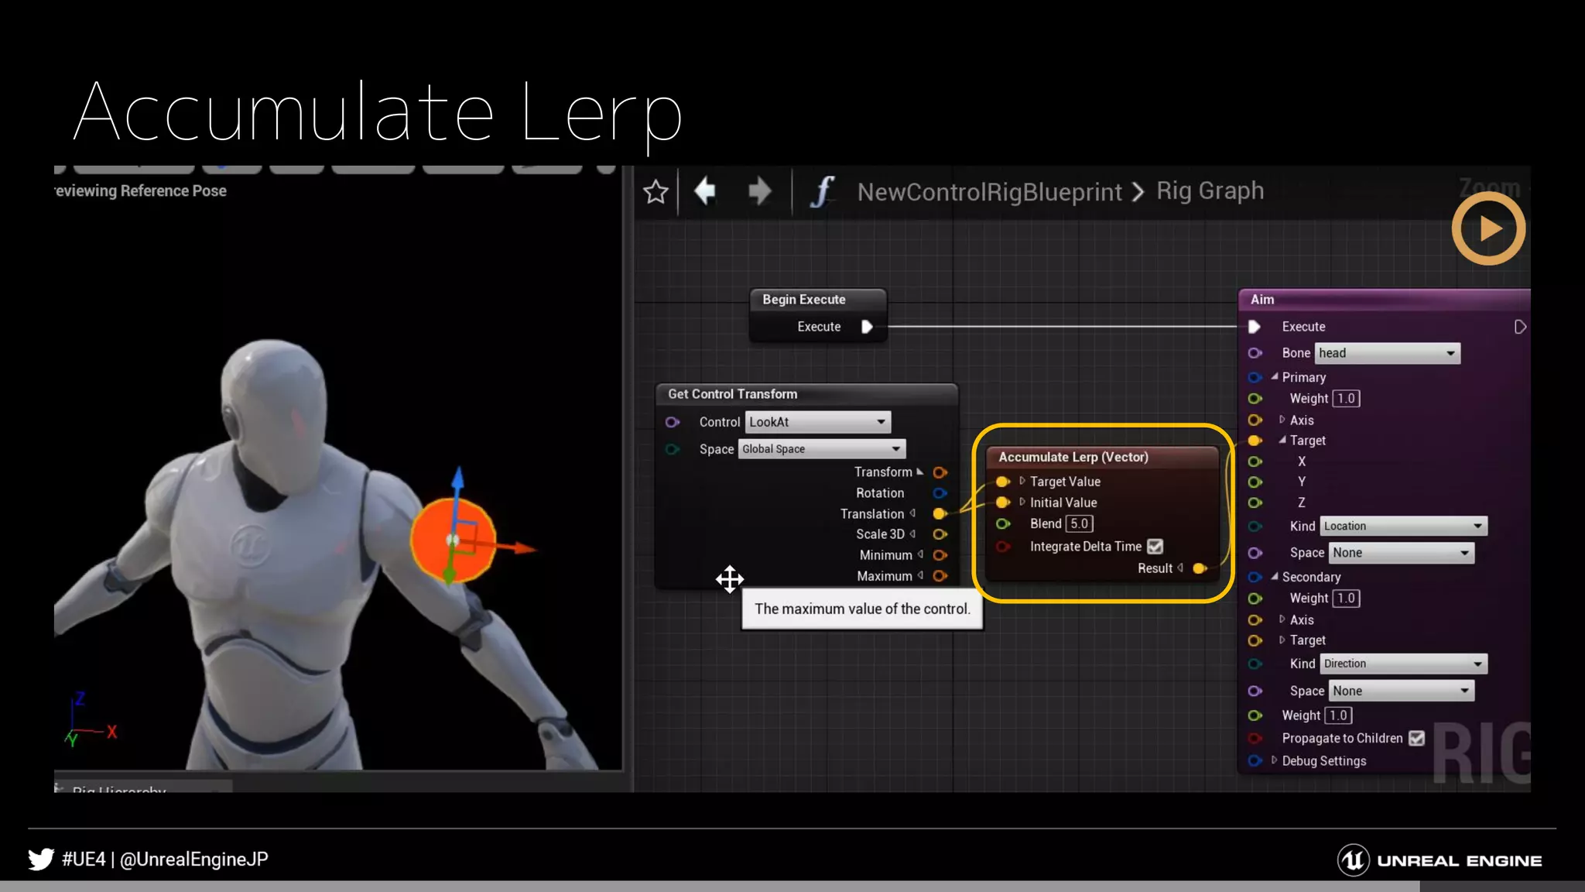The height and width of the screenshot is (892, 1585).
Task: Click NewControlRigBlueprint breadcrumb
Action: pos(989,191)
